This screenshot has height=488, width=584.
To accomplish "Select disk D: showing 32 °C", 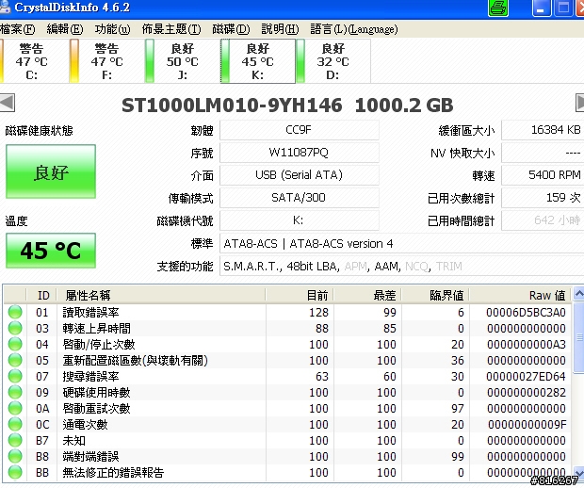I will coord(333,61).
